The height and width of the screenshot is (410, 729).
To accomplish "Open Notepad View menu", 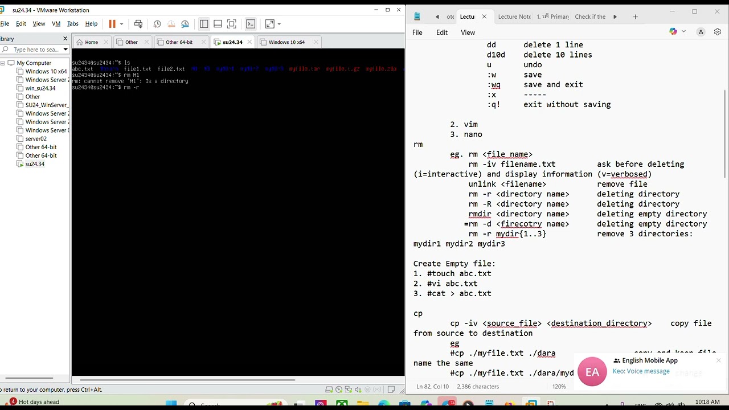I will [468, 32].
